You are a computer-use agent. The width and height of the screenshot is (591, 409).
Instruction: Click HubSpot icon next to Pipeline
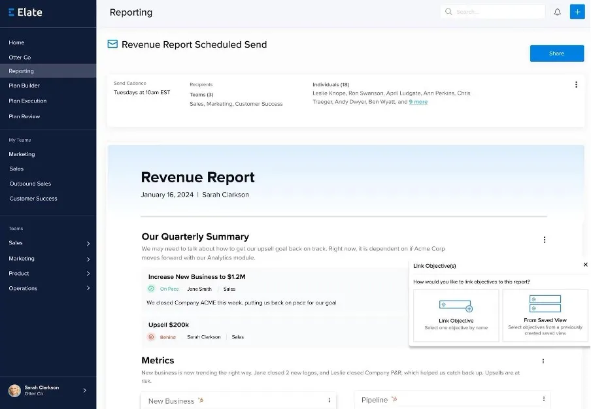coord(394,399)
